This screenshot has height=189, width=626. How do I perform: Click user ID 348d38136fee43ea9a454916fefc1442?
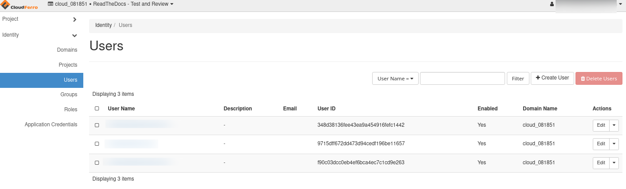(361, 125)
